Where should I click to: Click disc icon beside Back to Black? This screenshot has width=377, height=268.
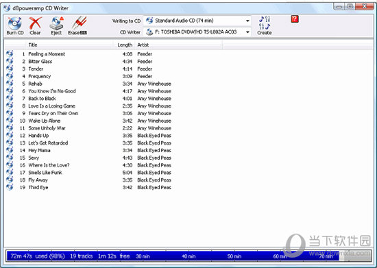tap(10, 98)
